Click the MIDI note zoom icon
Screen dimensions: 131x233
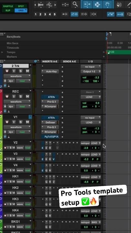tap(49, 5)
